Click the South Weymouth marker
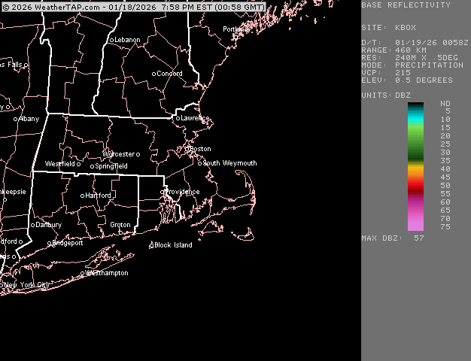 coord(199,163)
